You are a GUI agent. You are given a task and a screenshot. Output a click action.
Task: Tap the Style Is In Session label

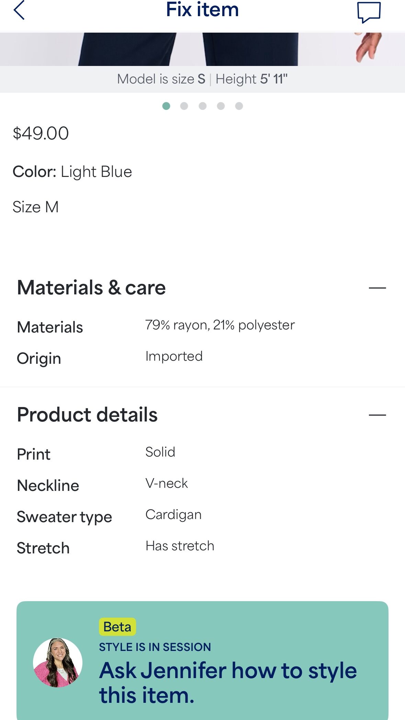pos(155,647)
